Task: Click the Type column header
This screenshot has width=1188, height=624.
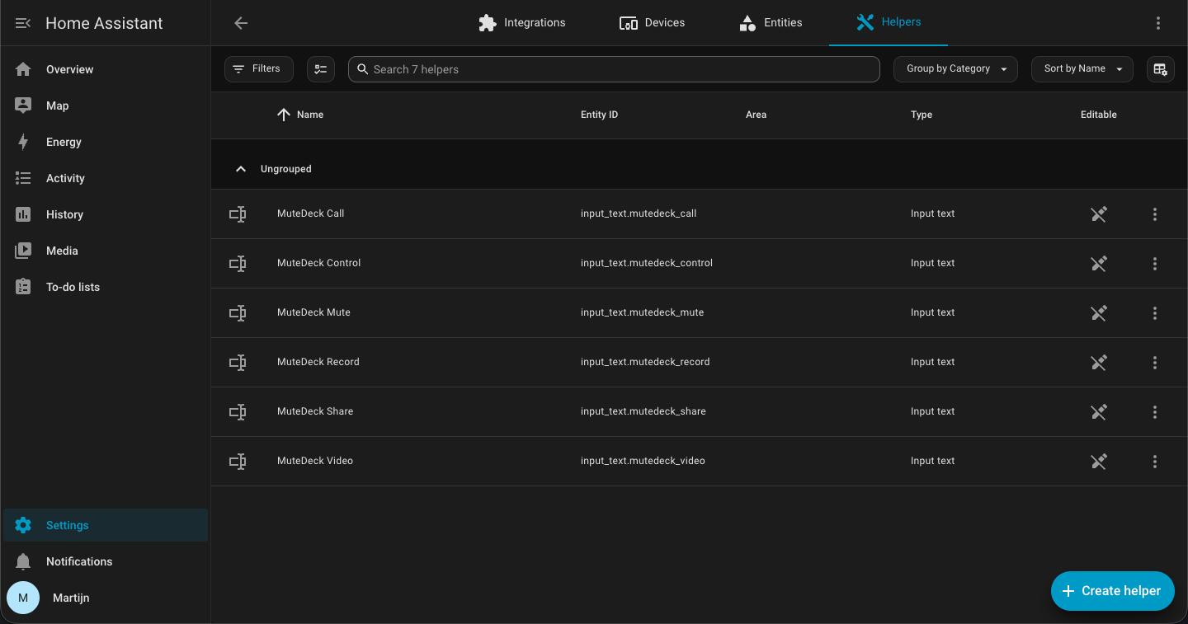Action: [922, 115]
